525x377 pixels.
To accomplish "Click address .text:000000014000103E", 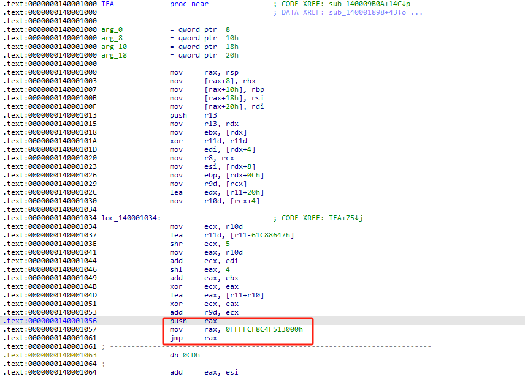I will pos(50,244).
